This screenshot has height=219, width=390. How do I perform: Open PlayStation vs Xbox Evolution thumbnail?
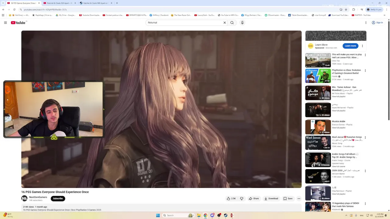(x=318, y=76)
